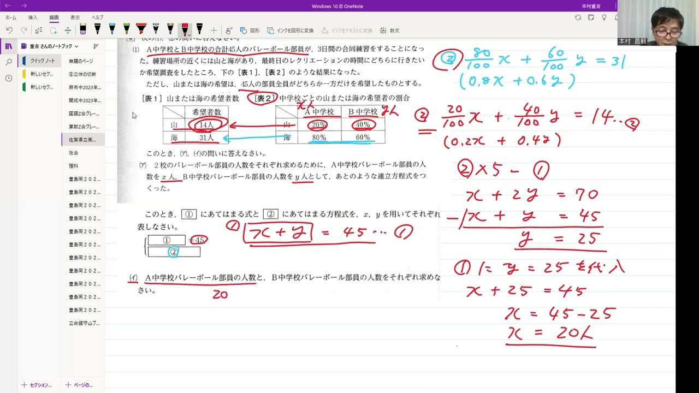Switch to the 描画 ribbon tab
Viewport: 699px width, 393px height.
[x=54, y=17]
